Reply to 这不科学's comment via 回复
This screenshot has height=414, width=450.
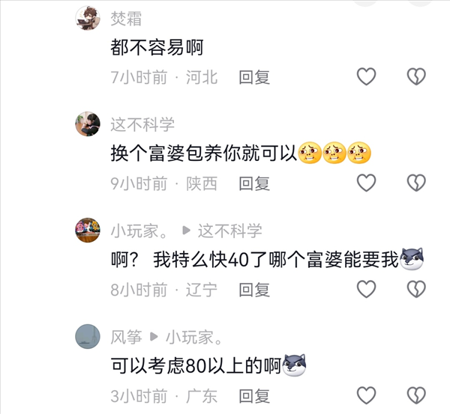pos(254,183)
